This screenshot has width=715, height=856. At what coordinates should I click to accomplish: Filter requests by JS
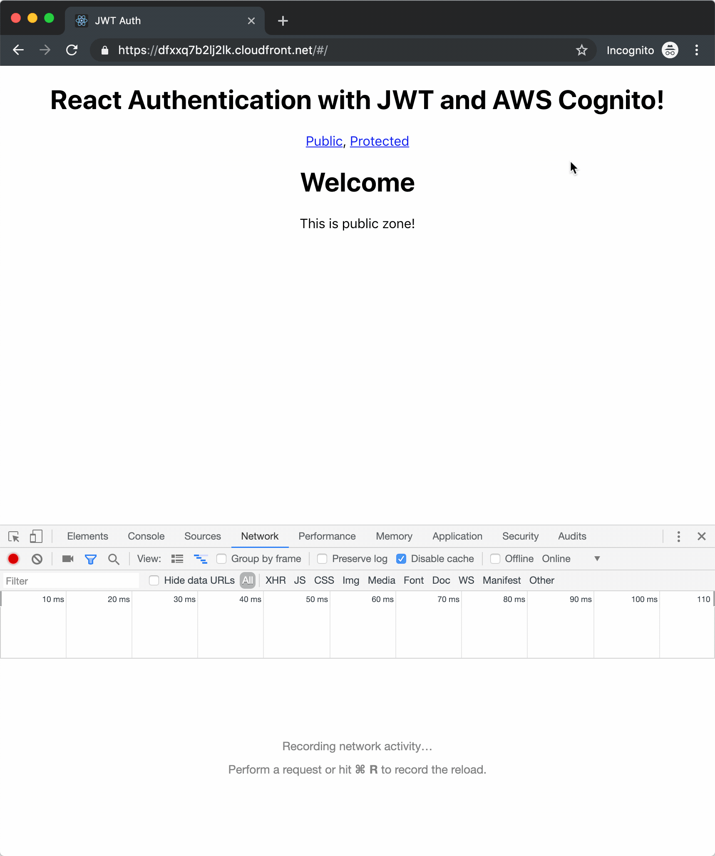pyautogui.click(x=300, y=580)
